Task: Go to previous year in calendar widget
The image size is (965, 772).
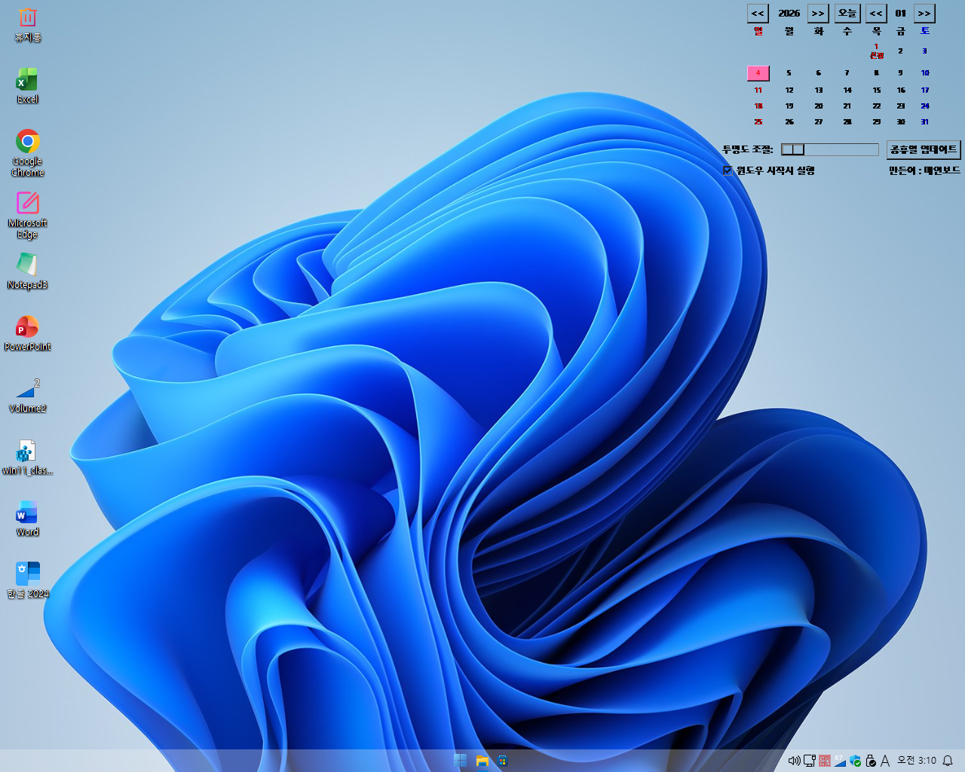Action: coord(758,13)
